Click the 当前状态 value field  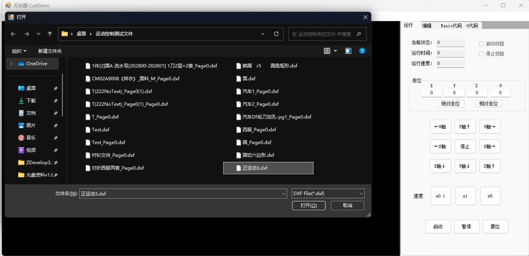click(450, 43)
